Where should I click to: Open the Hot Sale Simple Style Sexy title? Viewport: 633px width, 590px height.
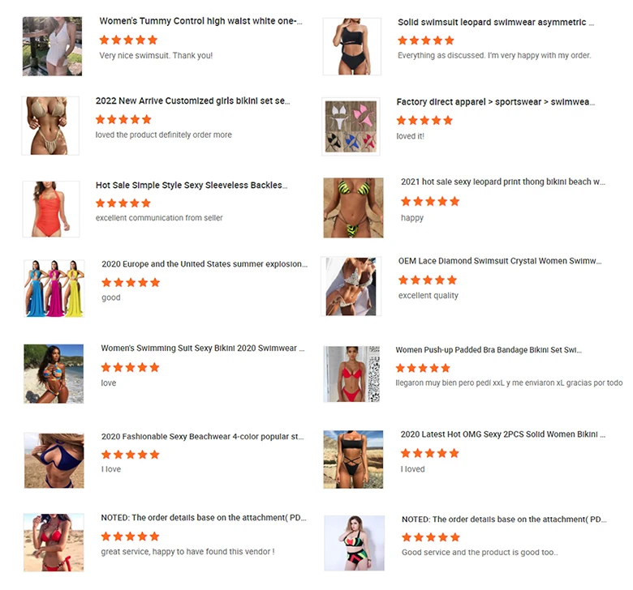pos(192,185)
